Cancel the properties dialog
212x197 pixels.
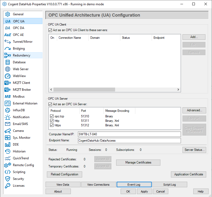click(160, 191)
